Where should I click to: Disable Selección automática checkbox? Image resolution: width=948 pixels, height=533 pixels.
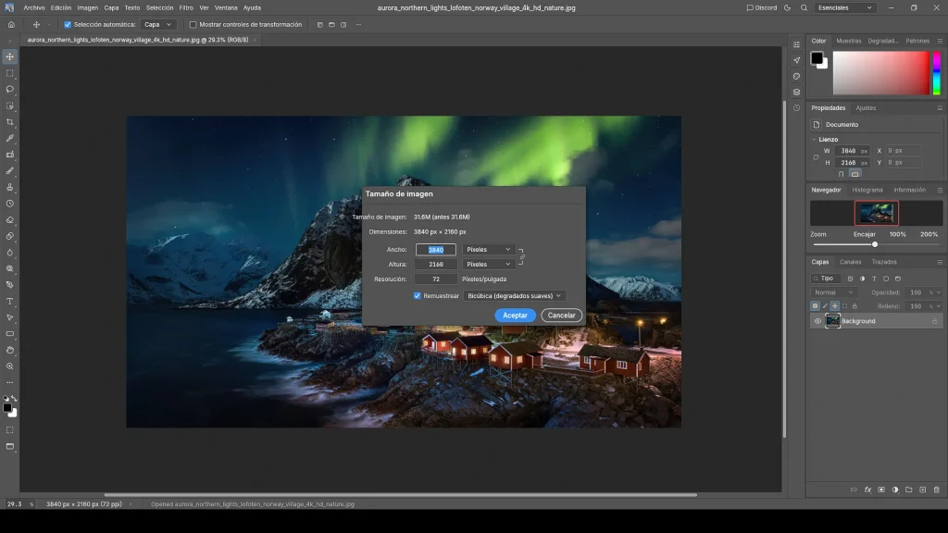68,25
